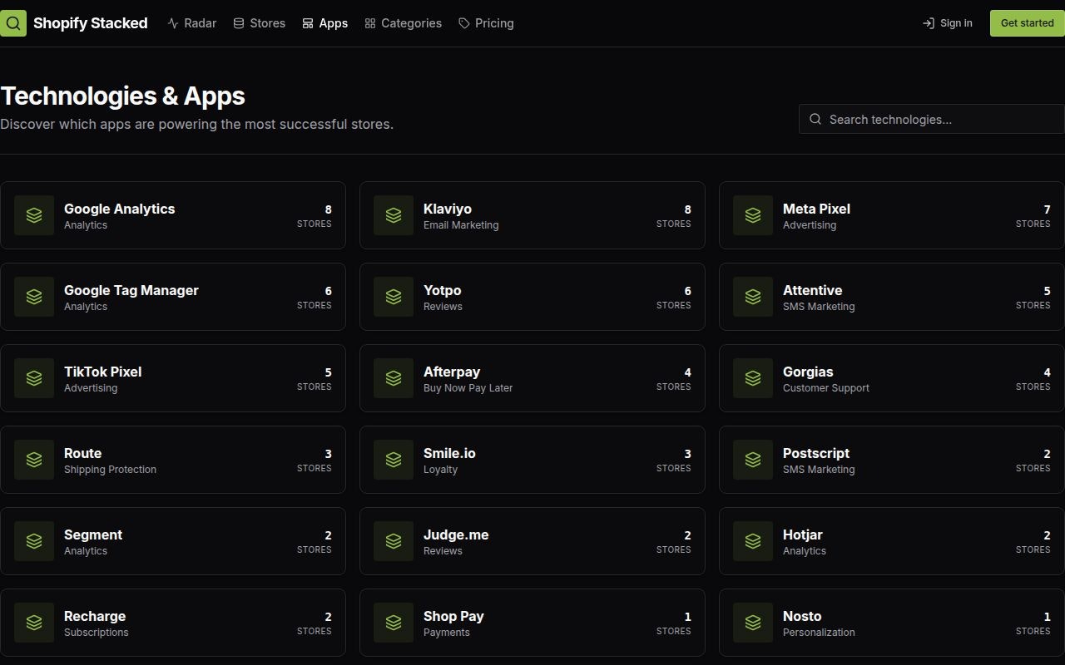Click the 'Customer Support' category text
The width and height of the screenshot is (1065, 665).
tap(826, 388)
